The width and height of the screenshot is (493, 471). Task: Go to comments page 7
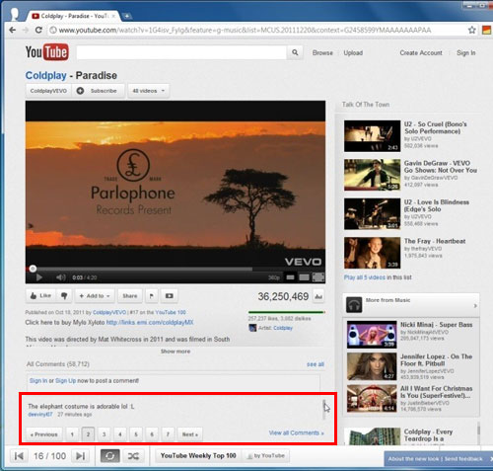click(168, 434)
